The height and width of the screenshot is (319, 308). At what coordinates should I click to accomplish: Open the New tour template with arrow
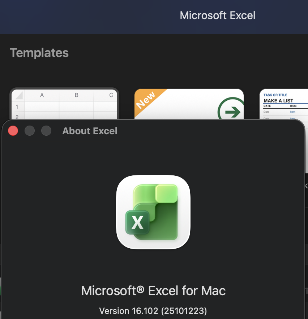coord(189,104)
